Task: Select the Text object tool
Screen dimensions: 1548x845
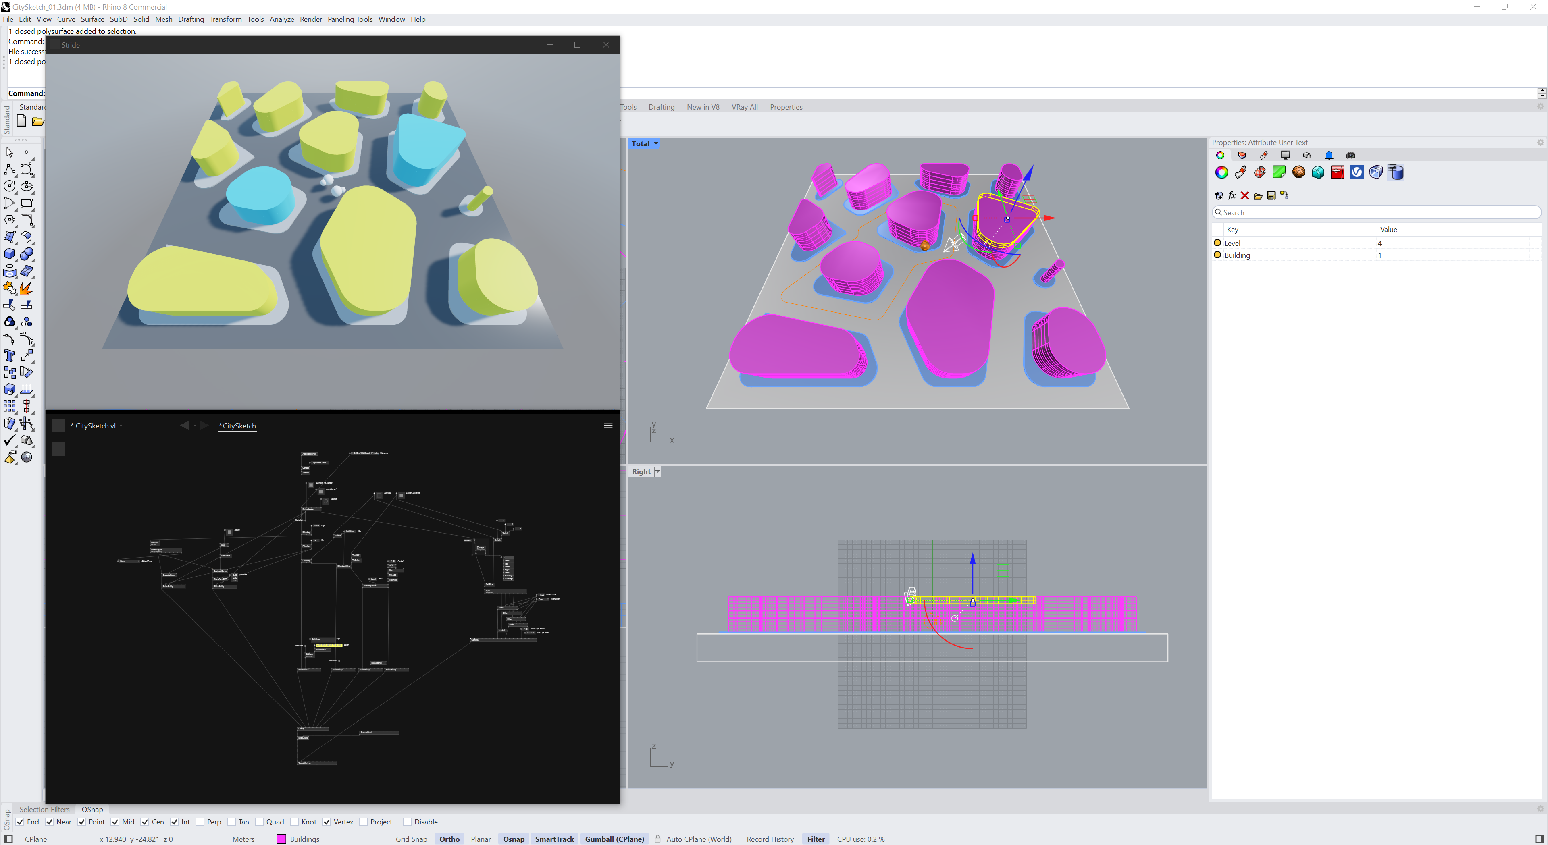Action: (10, 355)
